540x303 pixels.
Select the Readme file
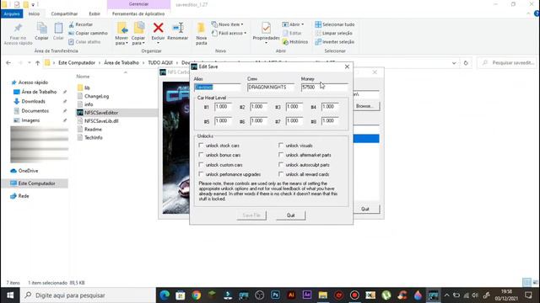tap(93, 129)
